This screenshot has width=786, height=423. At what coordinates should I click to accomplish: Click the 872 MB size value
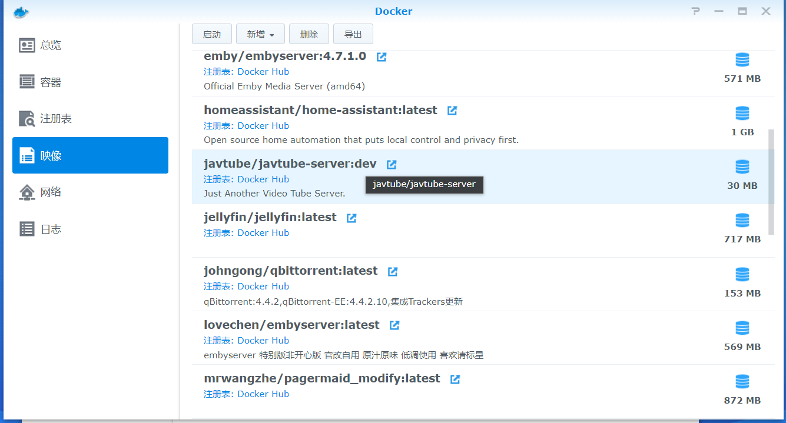click(x=742, y=401)
